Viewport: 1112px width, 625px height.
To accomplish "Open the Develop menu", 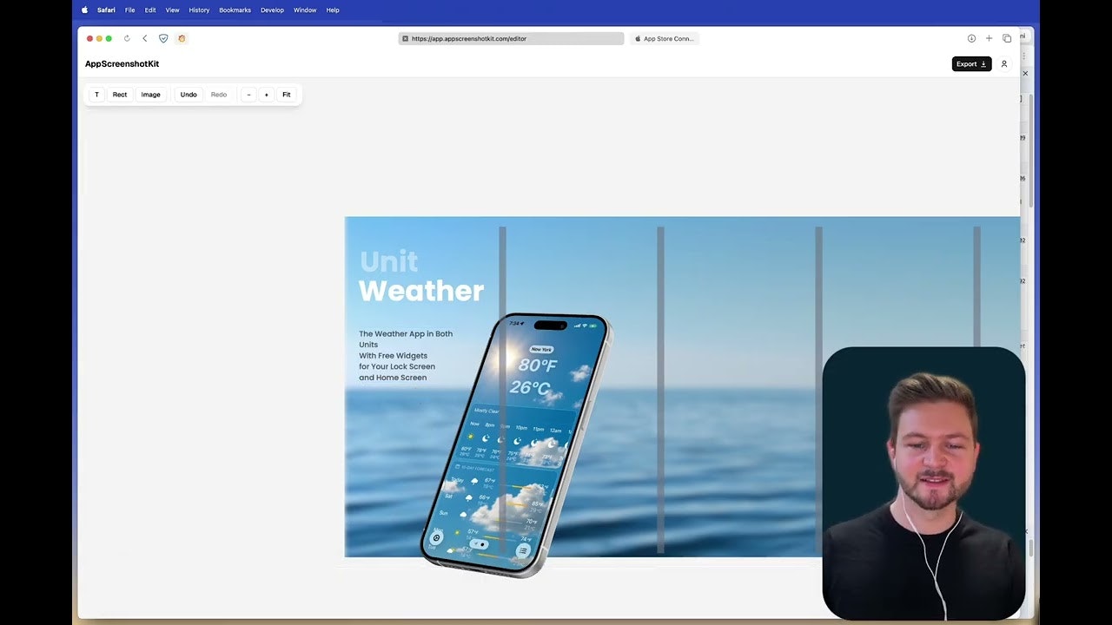I will pos(272,10).
